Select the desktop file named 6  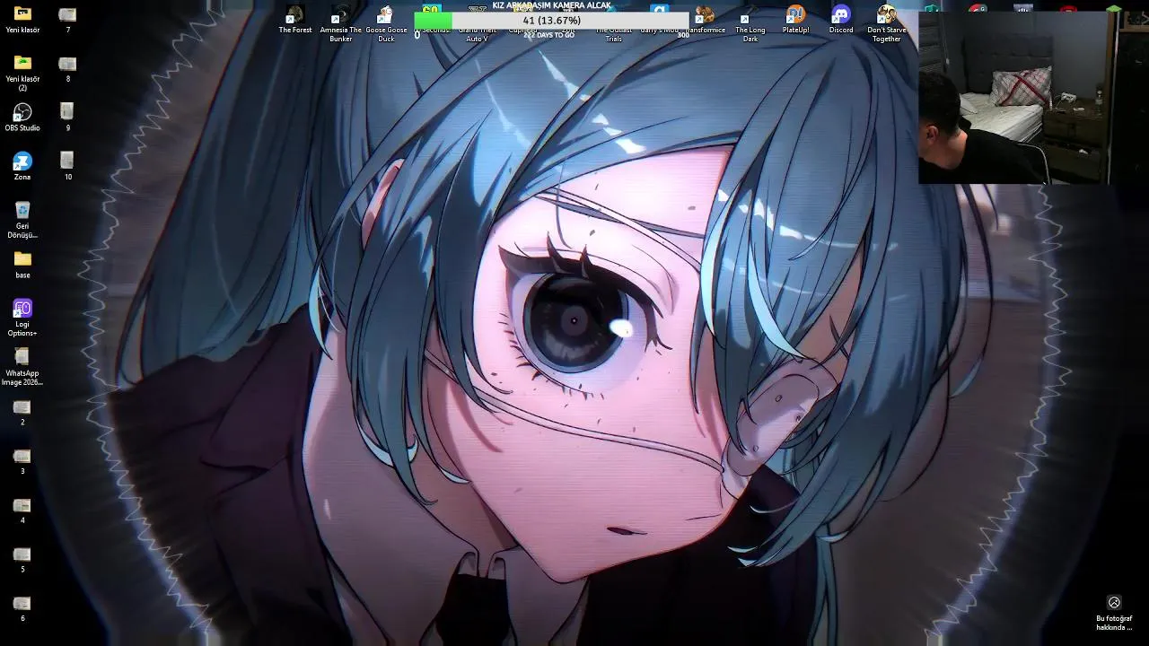tap(22, 608)
